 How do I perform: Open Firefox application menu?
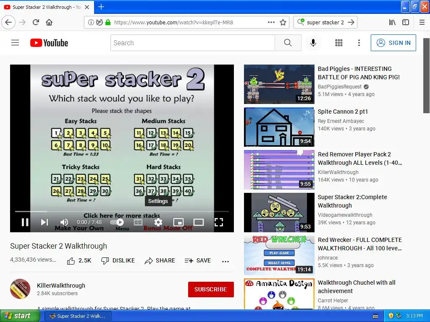(422, 23)
